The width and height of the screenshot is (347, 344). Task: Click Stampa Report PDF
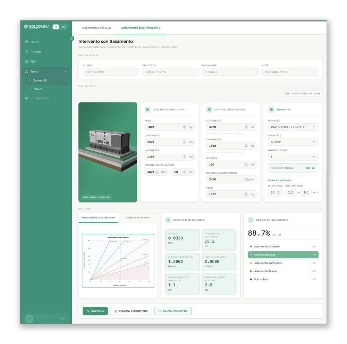(131, 311)
